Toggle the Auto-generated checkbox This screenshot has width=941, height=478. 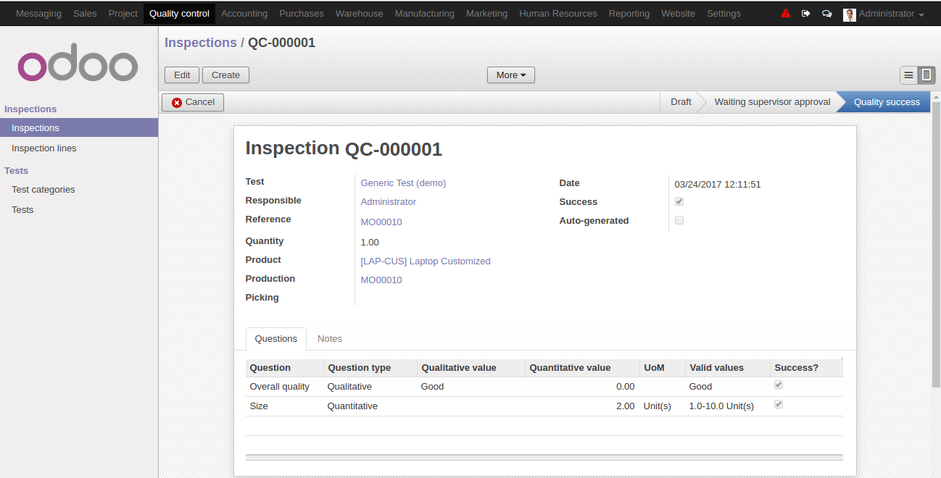click(679, 220)
